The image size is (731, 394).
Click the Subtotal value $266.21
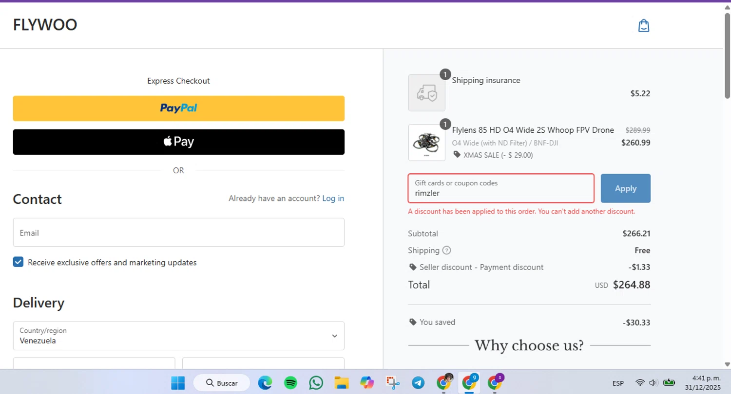636,233
